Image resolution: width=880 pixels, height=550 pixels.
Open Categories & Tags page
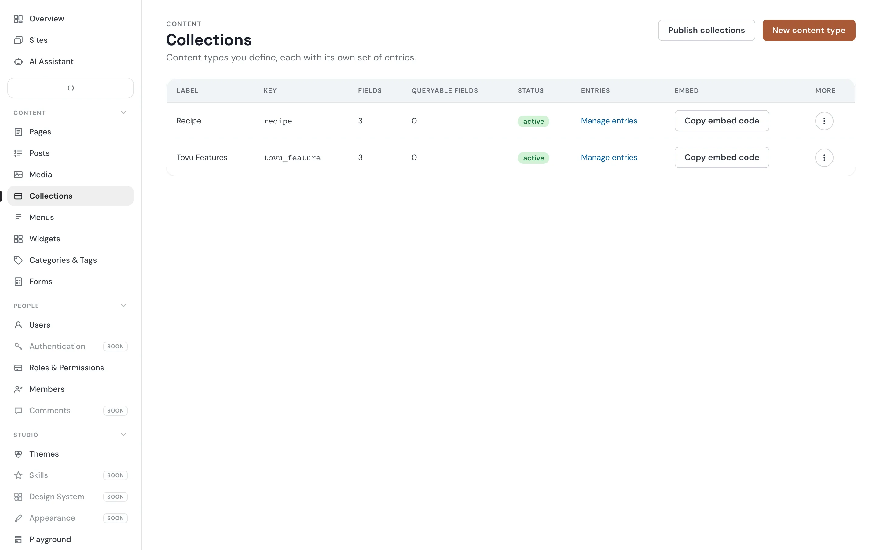pyautogui.click(x=71, y=260)
